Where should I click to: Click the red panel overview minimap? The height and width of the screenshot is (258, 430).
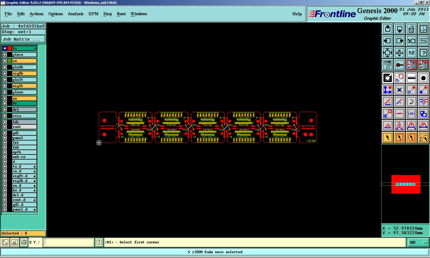(x=406, y=184)
